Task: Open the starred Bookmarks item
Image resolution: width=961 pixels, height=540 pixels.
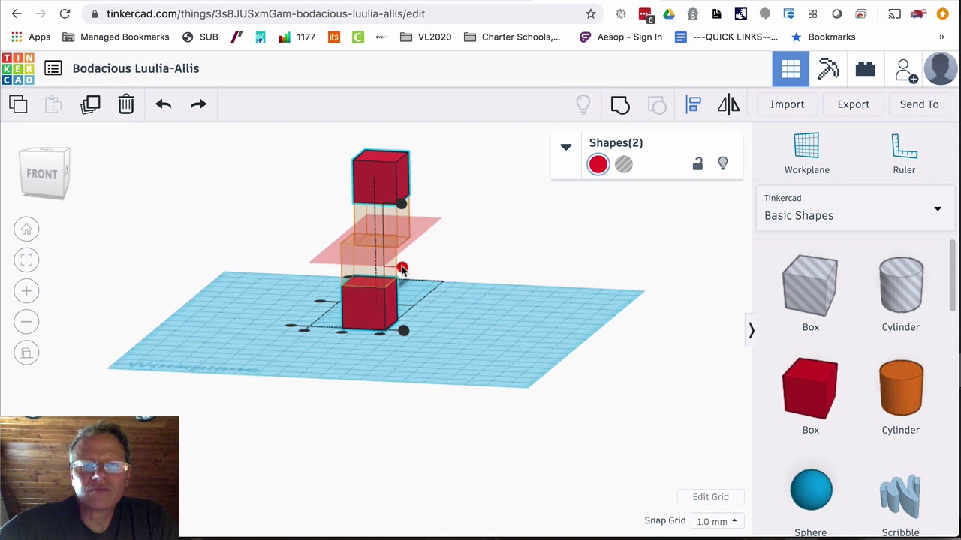Action: 824,37
